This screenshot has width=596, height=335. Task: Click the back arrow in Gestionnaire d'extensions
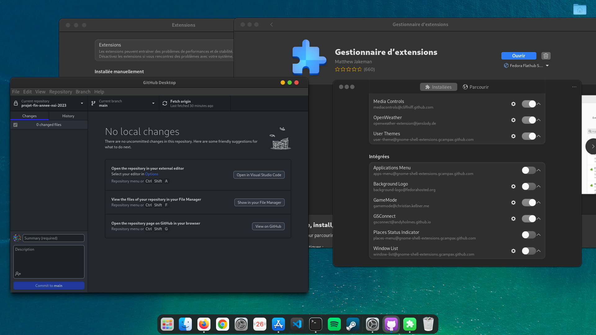pyautogui.click(x=271, y=25)
